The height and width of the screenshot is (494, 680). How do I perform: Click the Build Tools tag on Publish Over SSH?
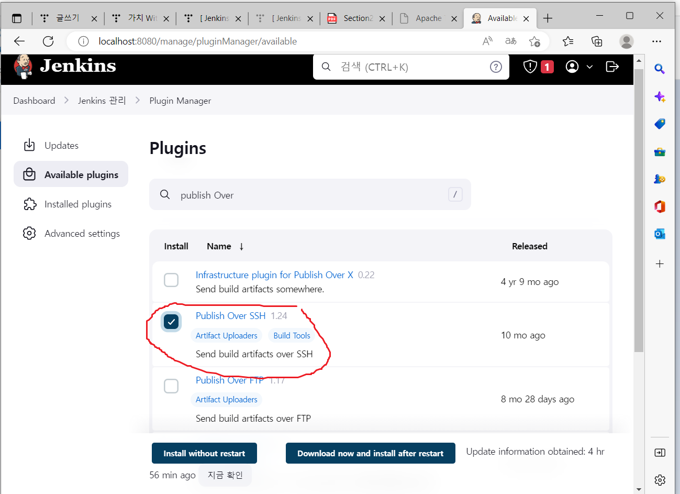pyautogui.click(x=292, y=335)
